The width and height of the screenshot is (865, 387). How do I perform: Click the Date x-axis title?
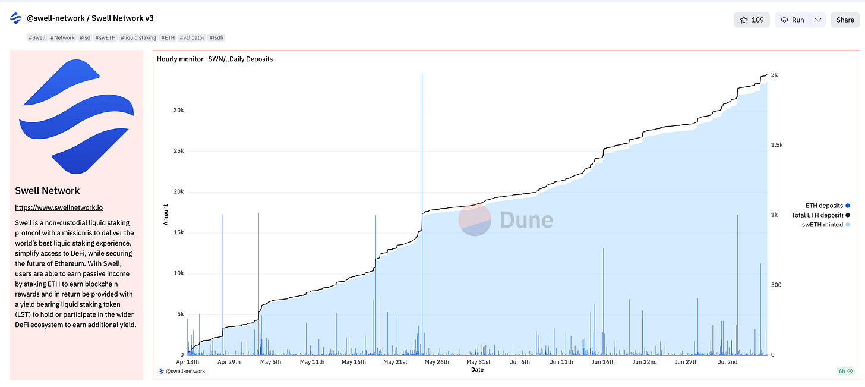(477, 370)
